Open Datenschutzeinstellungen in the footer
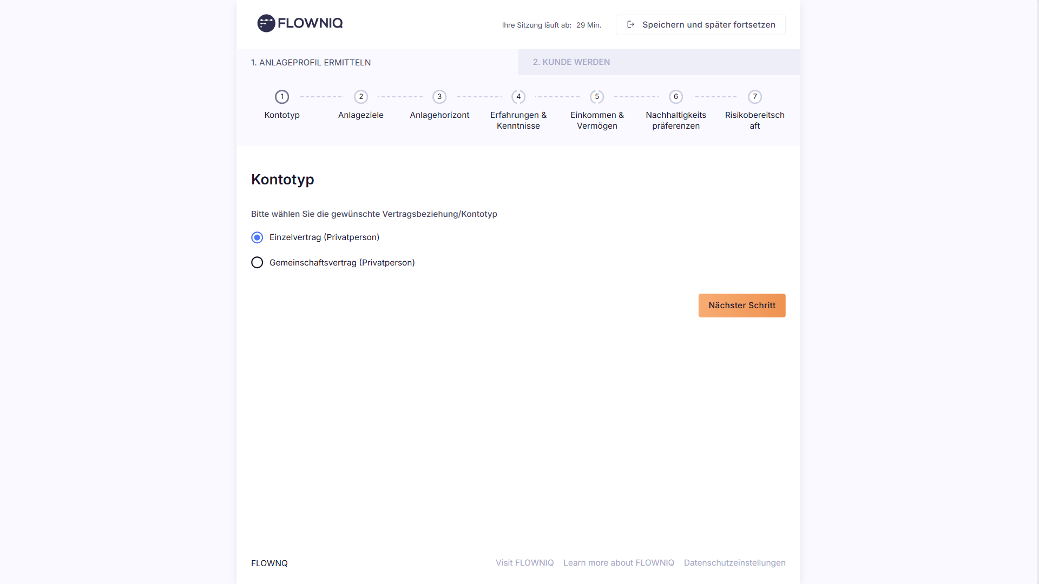The height and width of the screenshot is (584, 1039). tap(734, 563)
